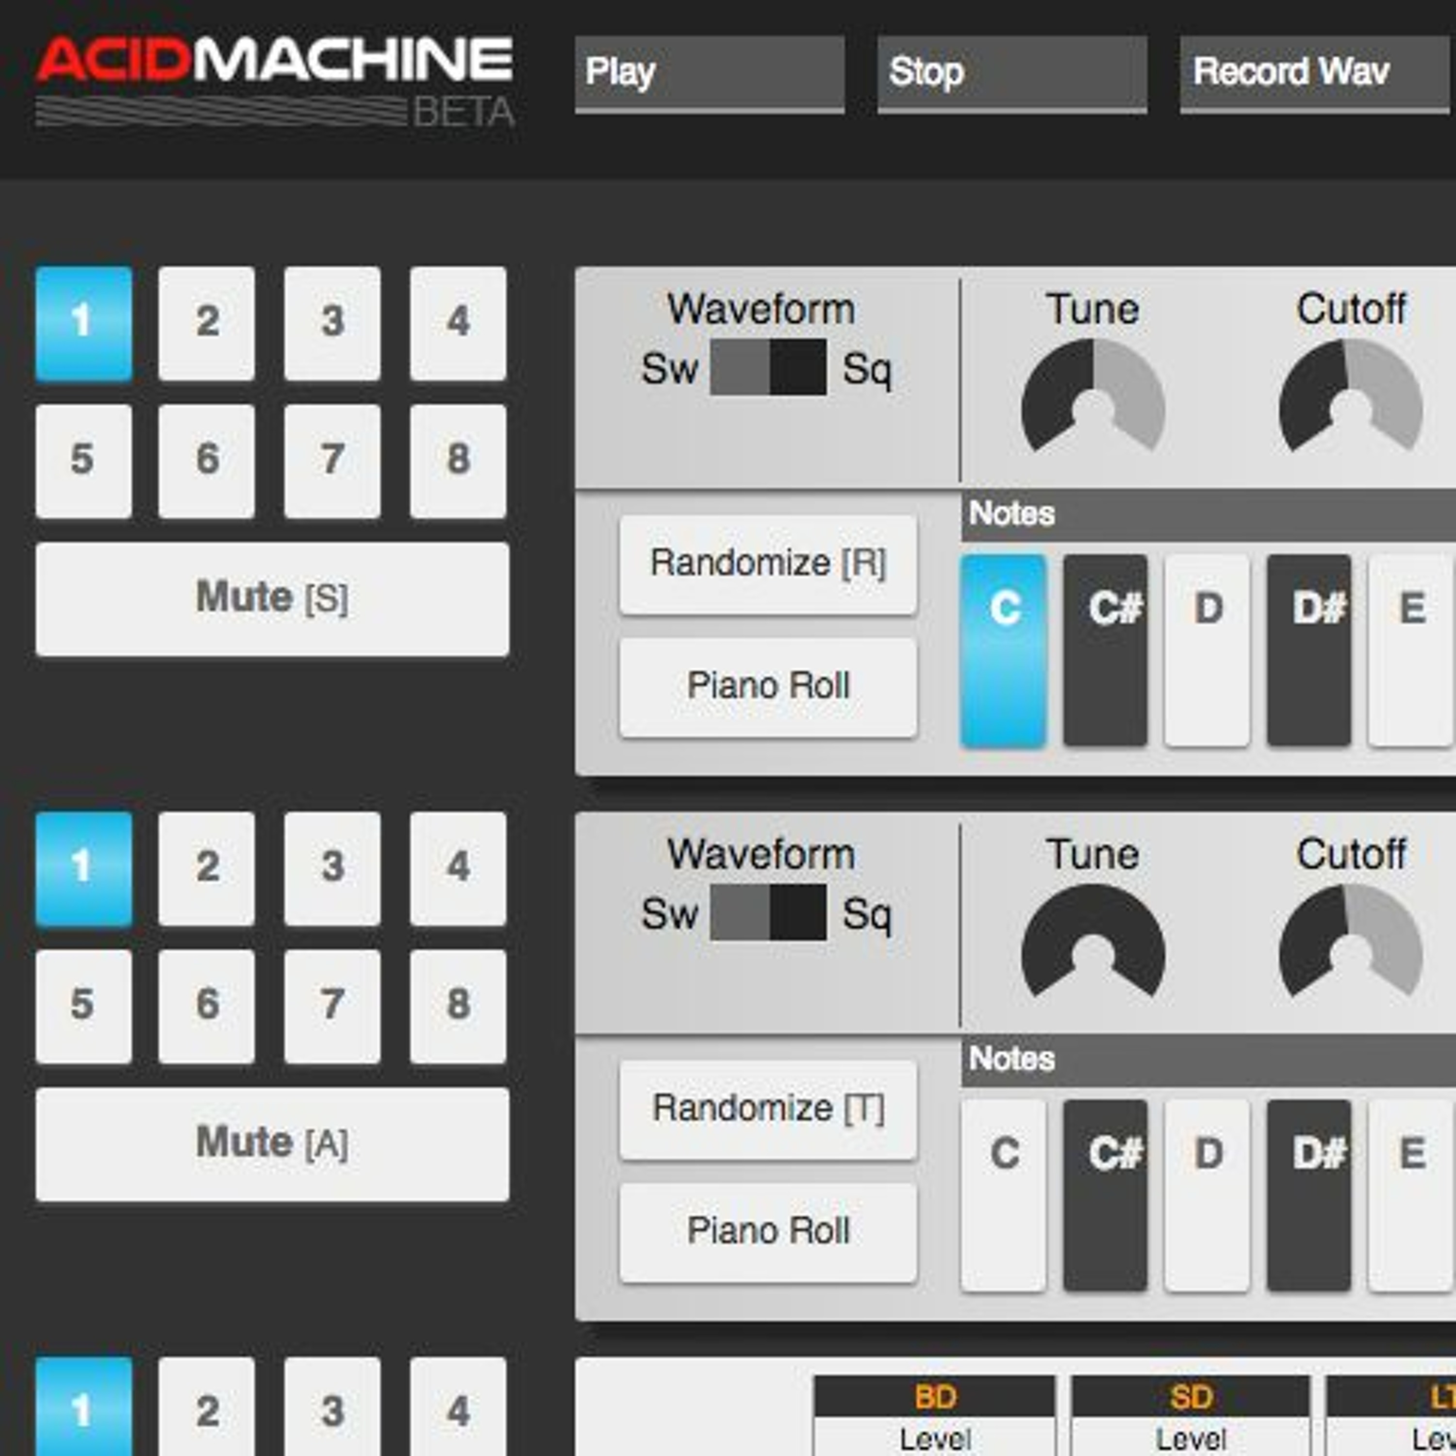The image size is (1456, 1456).
Task: Select pattern 3 in the second synth
Action: (x=332, y=868)
